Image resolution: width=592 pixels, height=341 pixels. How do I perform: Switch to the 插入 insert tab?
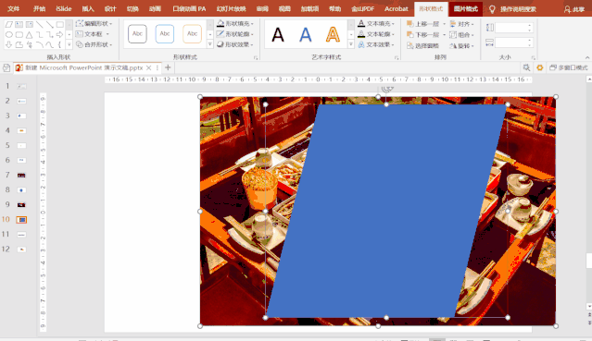[88, 8]
